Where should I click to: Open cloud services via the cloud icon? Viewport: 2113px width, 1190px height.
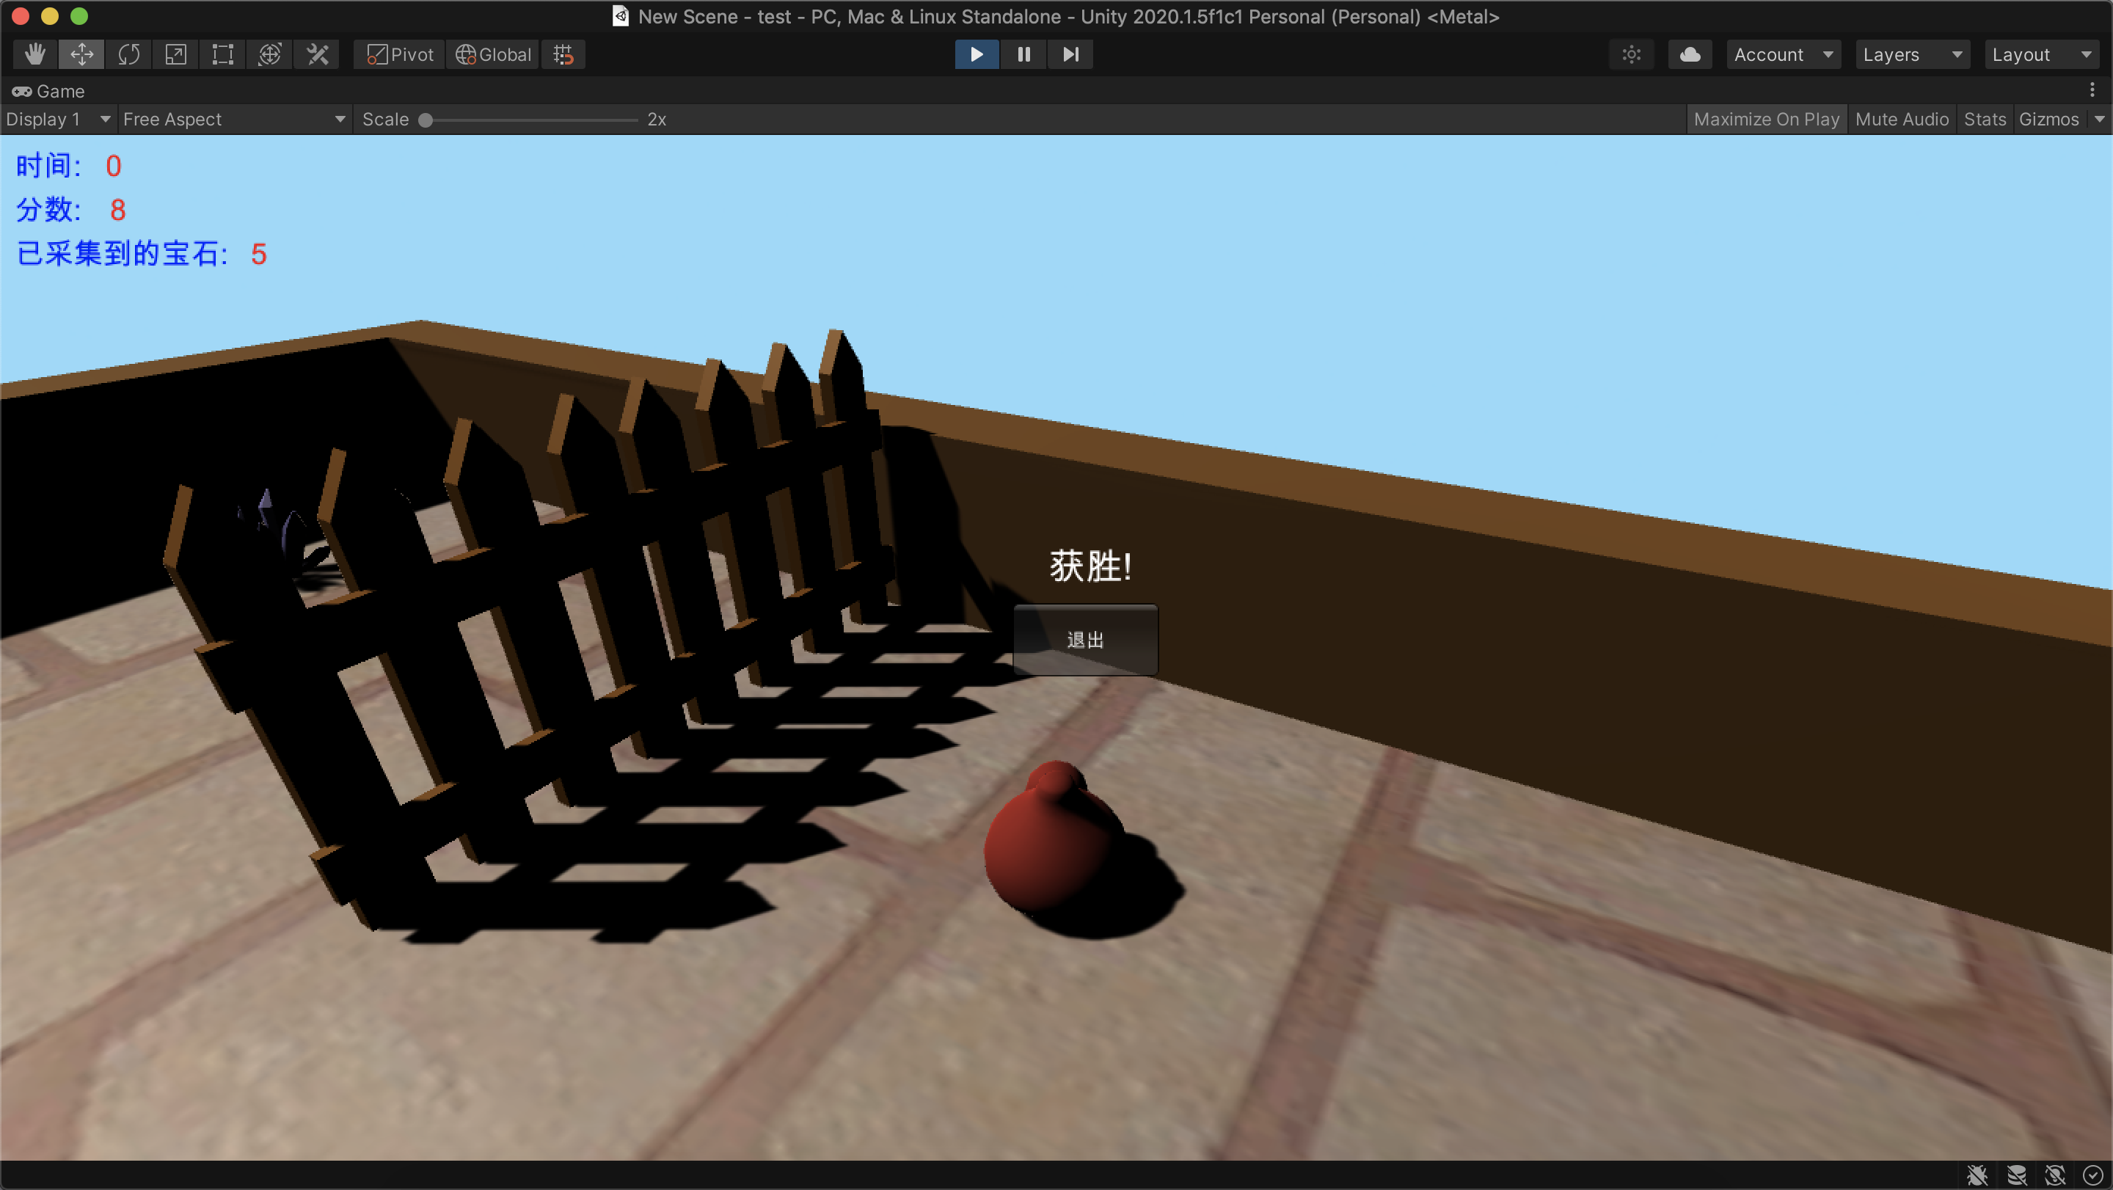pos(1690,54)
